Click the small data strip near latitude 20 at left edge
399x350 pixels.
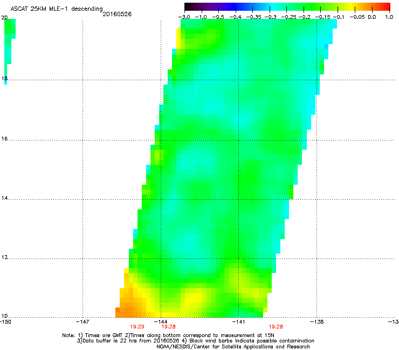[x=9, y=41]
